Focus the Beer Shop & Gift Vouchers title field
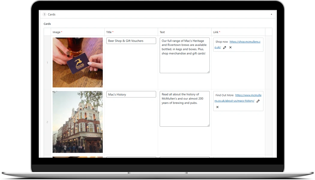Image resolution: width=315 pixels, height=180 pixels. pyautogui.click(x=131, y=41)
